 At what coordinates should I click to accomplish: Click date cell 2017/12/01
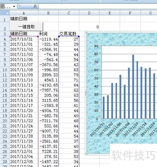[x=24, y=151]
